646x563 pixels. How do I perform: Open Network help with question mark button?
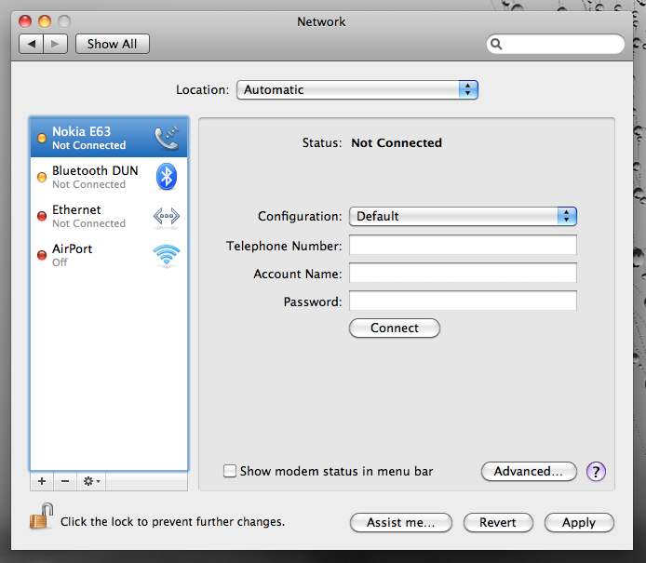(596, 472)
